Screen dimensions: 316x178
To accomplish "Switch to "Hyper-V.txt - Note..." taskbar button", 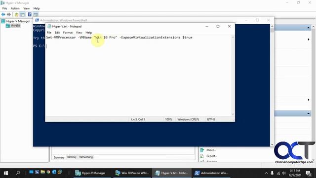I will [171, 173].
